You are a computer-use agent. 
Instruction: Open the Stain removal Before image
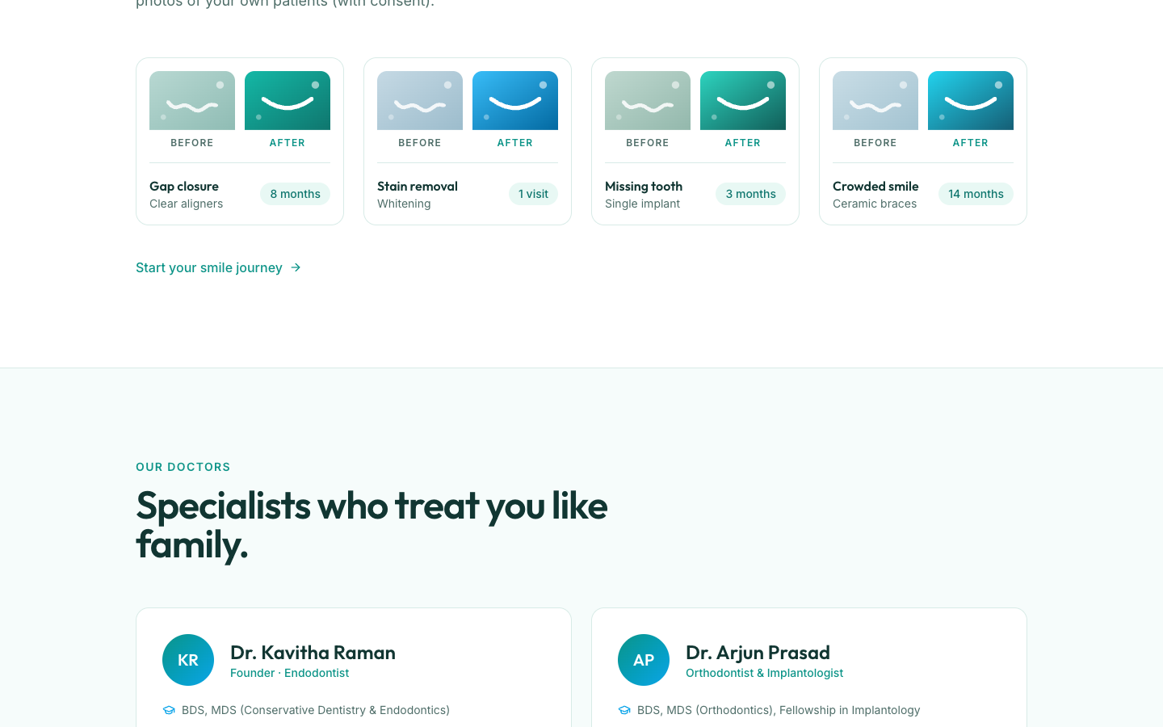(420, 100)
